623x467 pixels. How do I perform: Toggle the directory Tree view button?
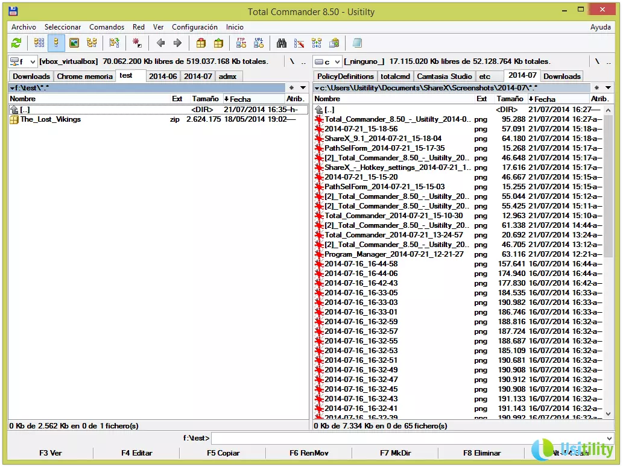pyautogui.click(x=92, y=43)
